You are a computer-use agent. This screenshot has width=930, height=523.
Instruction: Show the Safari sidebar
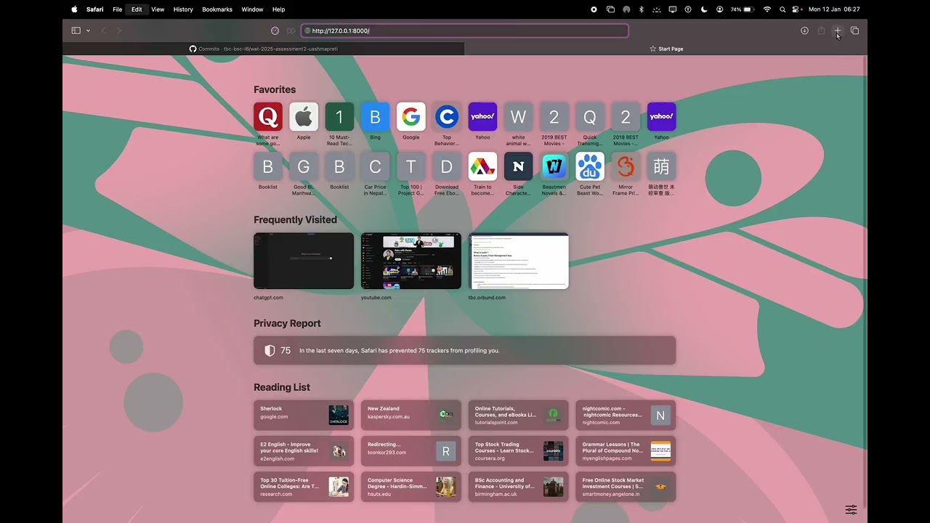coord(76,31)
